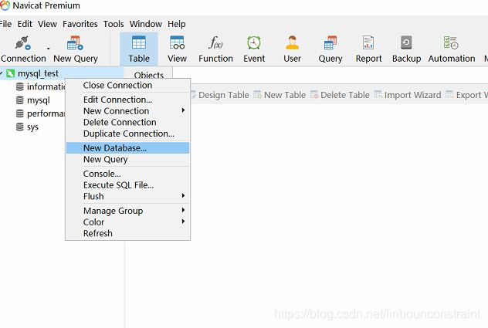Select New Database... in context menu
This screenshot has width=488, height=328.
[x=127, y=148]
